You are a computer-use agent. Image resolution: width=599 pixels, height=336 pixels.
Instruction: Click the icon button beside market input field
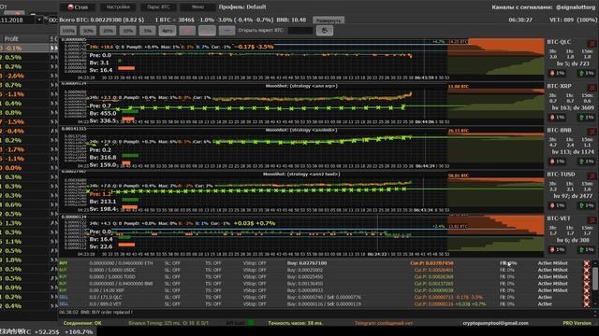pyautogui.click(x=325, y=31)
